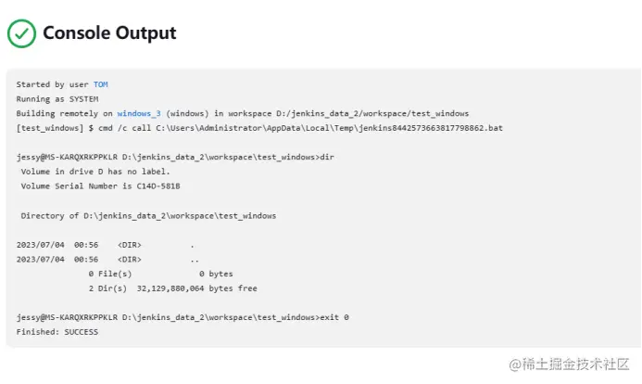Image resolution: width=642 pixels, height=384 pixels.
Task: Click the 'Volume in drive D' line
Action: point(95,172)
